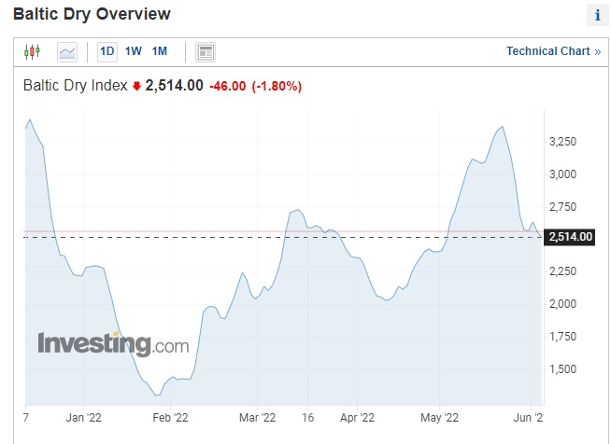
Task: Open the Technical Chart link
Action: (x=547, y=51)
